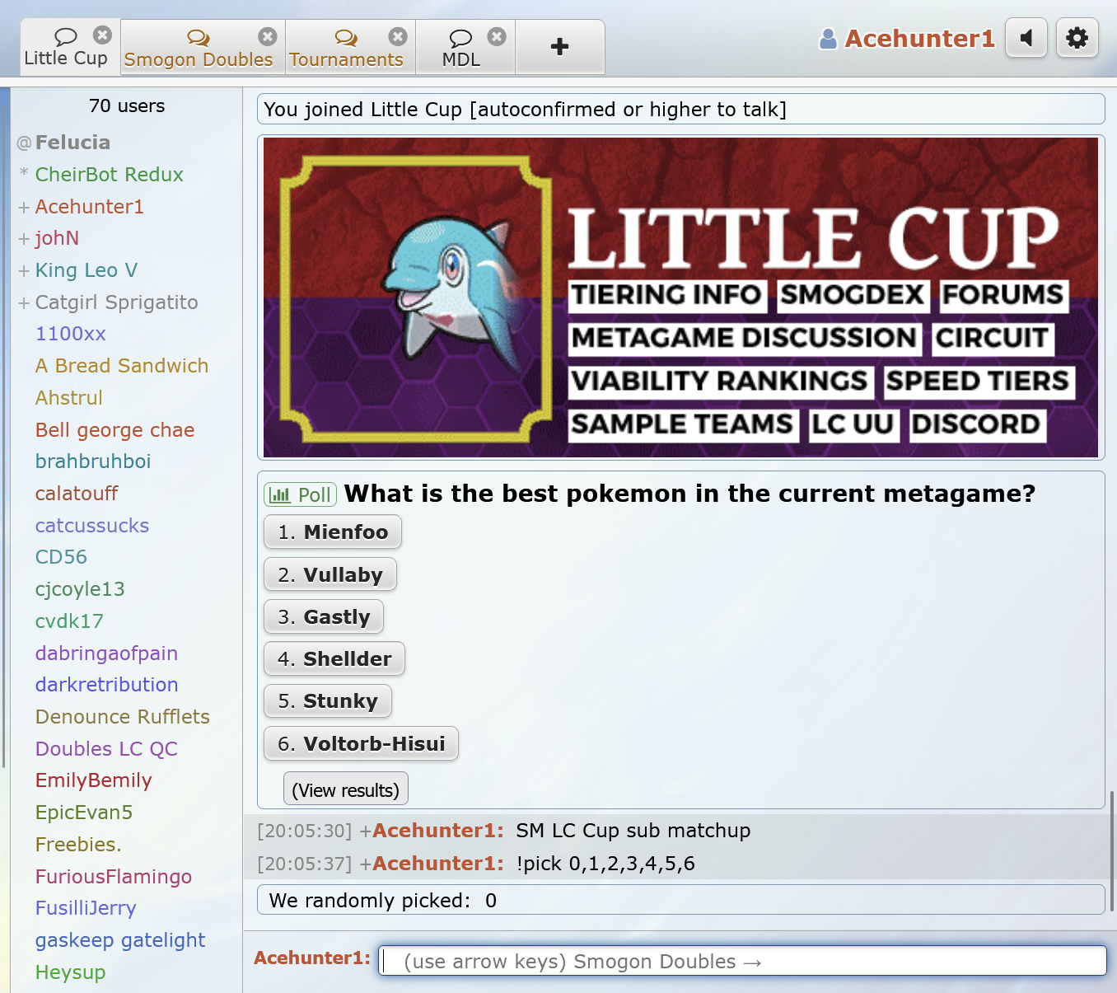
Task: Select user gaskeep gatelight
Action: click(120, 940)
